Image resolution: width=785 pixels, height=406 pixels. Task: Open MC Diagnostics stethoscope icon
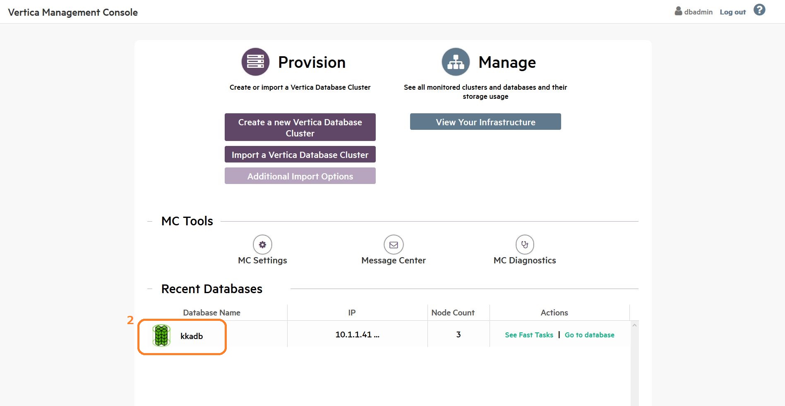tap(524, 245)
